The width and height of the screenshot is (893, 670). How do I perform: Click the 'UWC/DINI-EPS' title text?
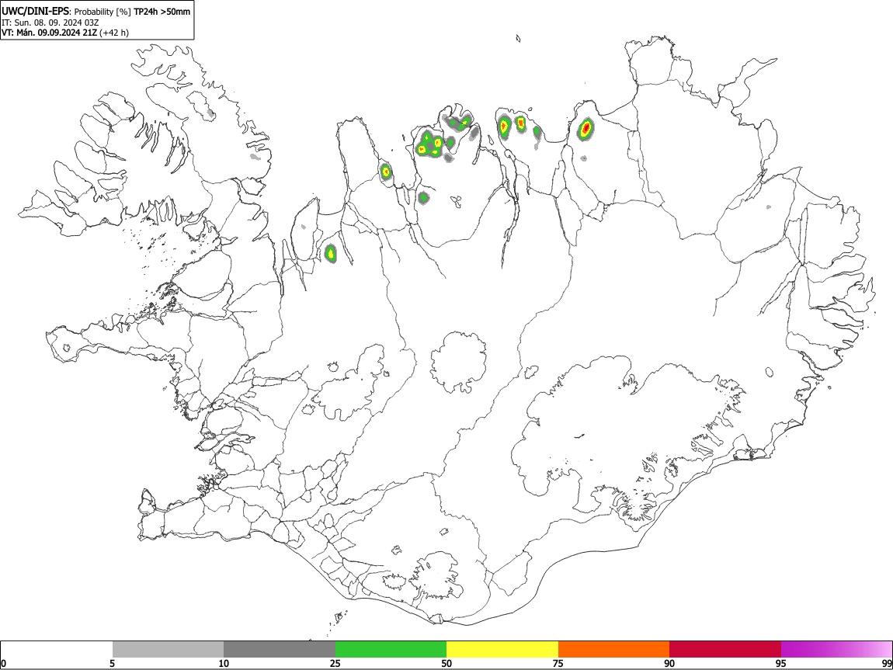(36, 12)
